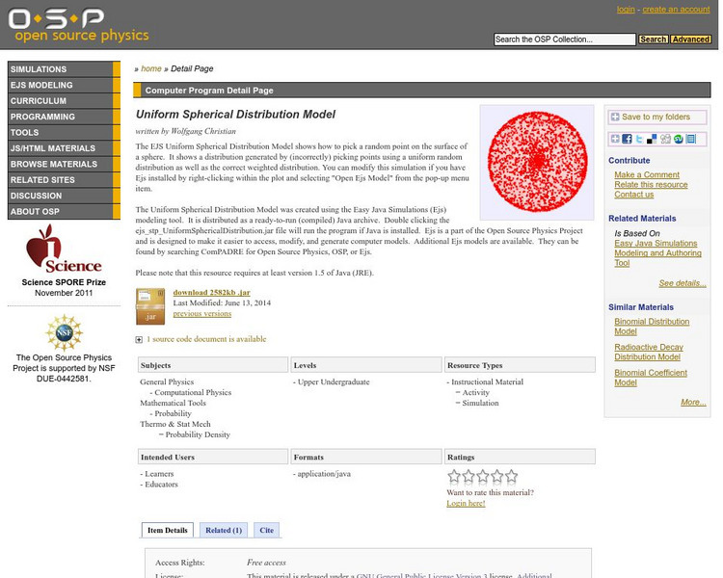Click the Digg share icon
The width and height of the screenshot is (723, 578).
pyautogui.click(x=665, y=139)
